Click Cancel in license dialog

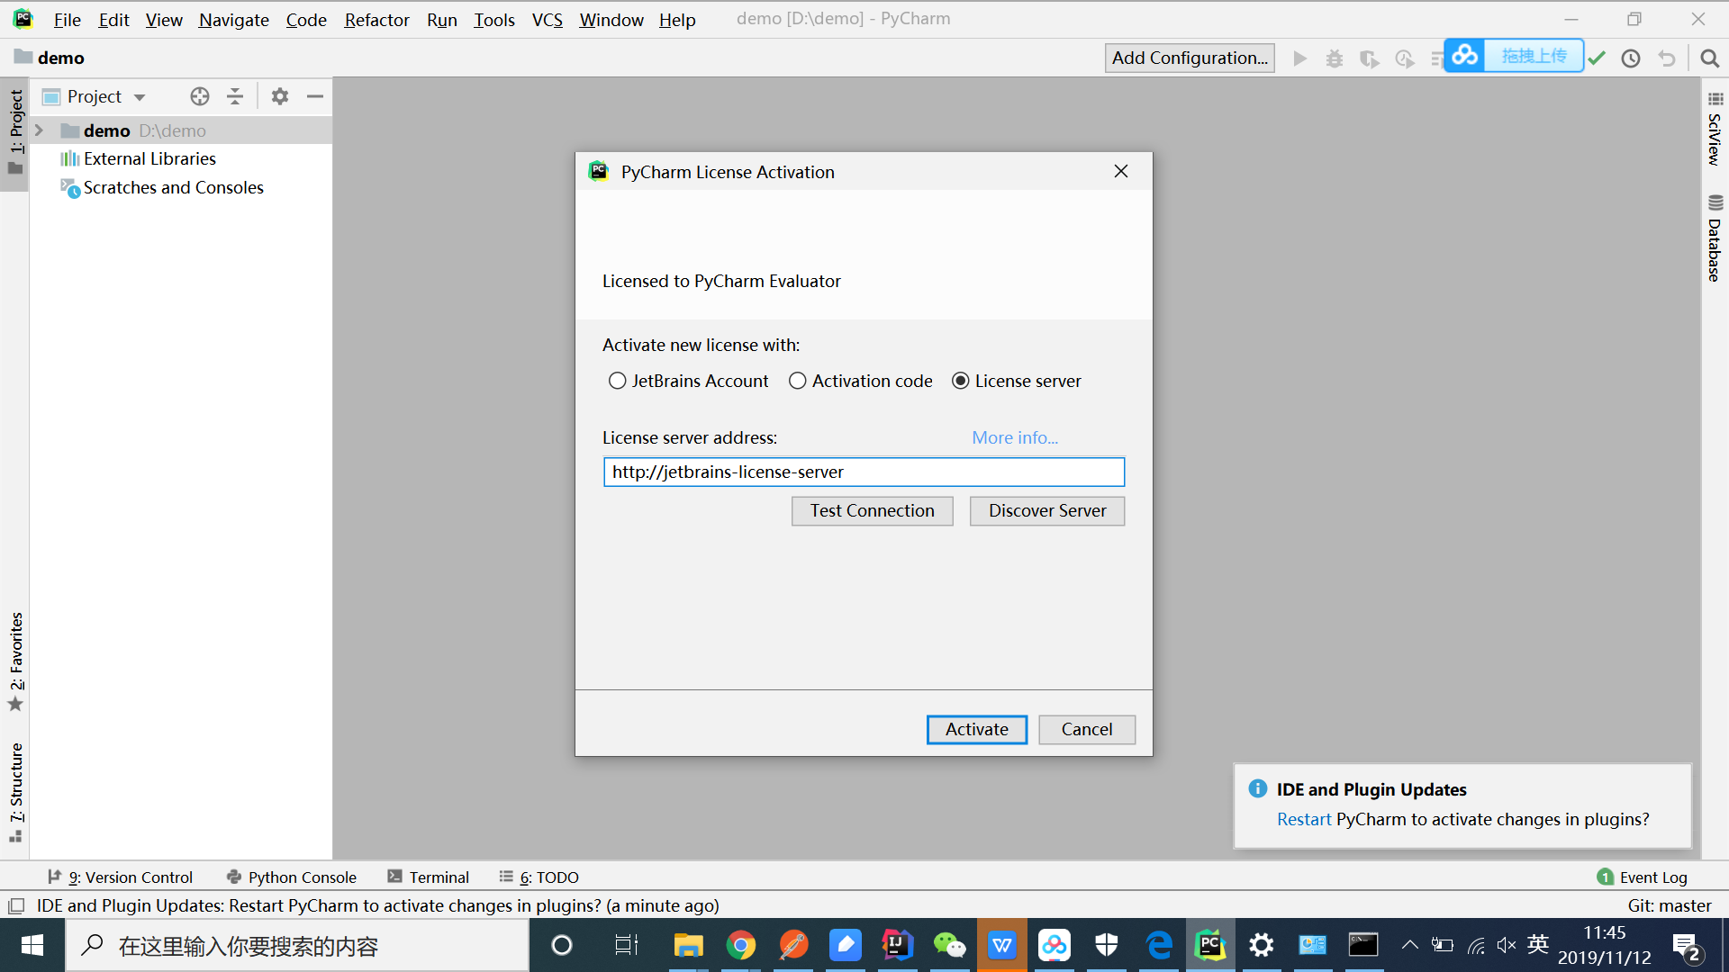(1087, 729)
